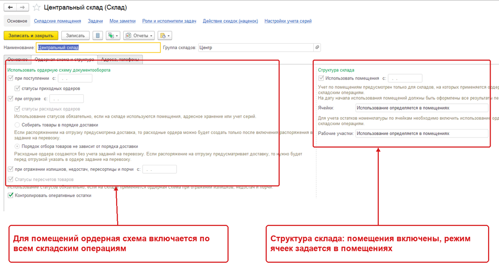Open Настройки учета серий link

288,21
